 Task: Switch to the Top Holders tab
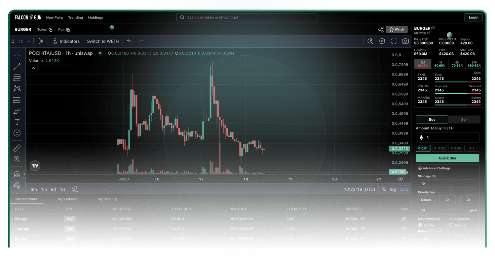tap(67, 199)
